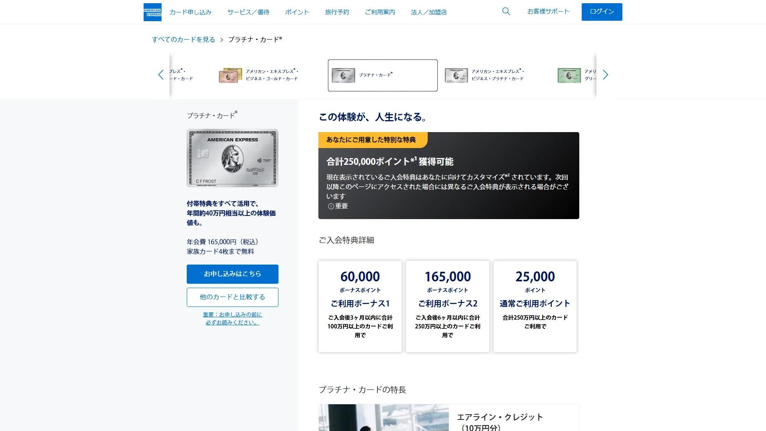The image size is (766, 431).
Task: Select the partially visible green card item
Action: [576, 75]
